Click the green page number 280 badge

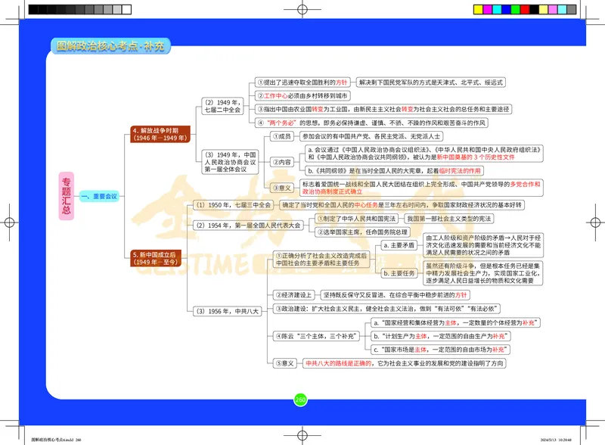point(300,399)
